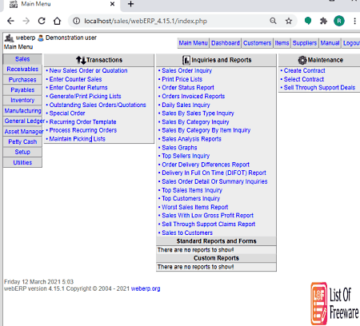Click the weberp company icon
360x326 pixels.
tap(9, 38)
